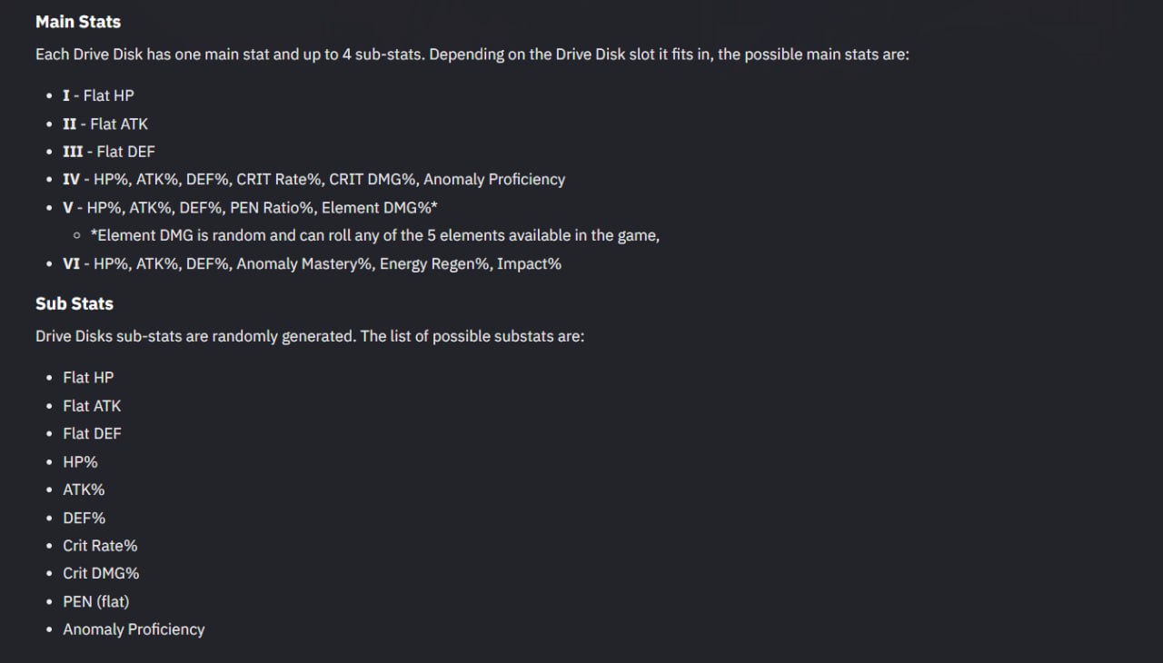This screenshot has height=663, width=1163.
Task: Click the Element DMG random footnote
Action: 375,236
